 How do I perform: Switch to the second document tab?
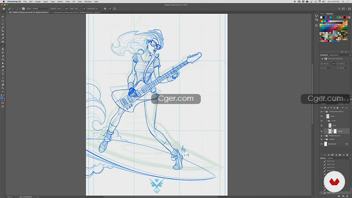point(77,12)
